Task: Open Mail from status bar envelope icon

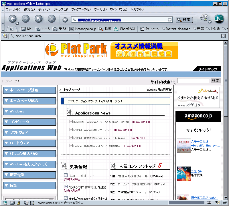Action: [x=12, y=203]
